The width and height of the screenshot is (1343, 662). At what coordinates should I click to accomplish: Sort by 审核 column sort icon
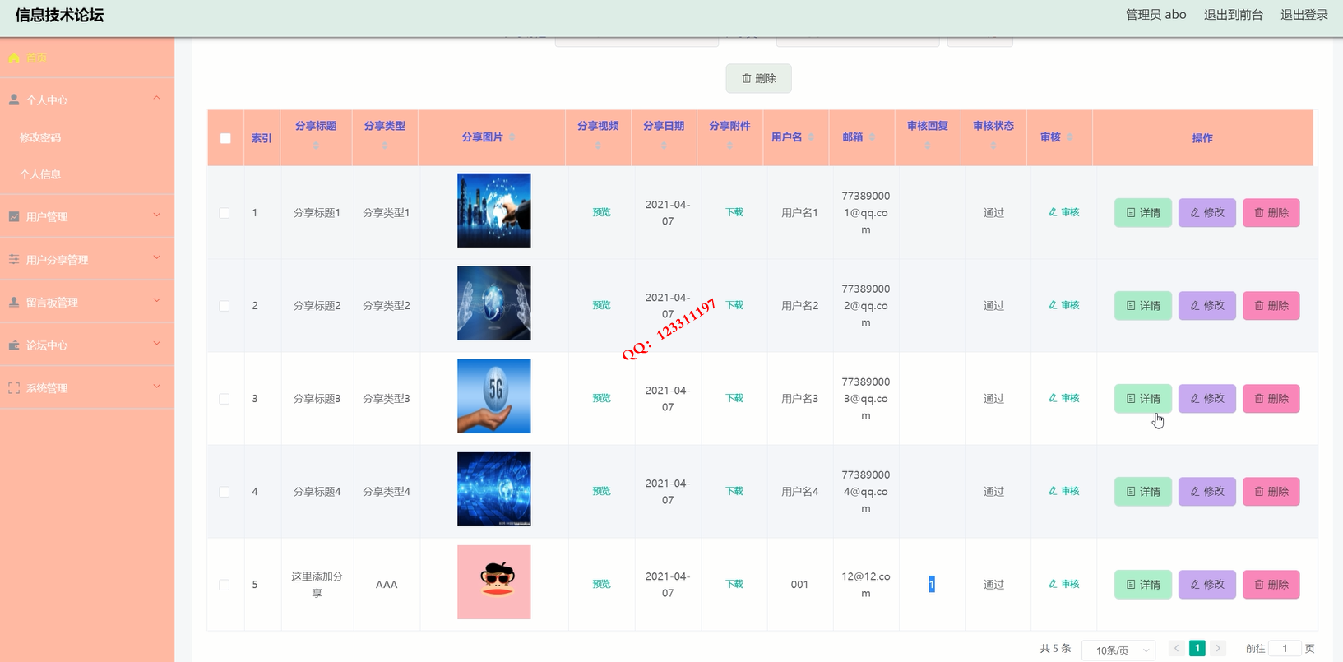[1069, 137]
